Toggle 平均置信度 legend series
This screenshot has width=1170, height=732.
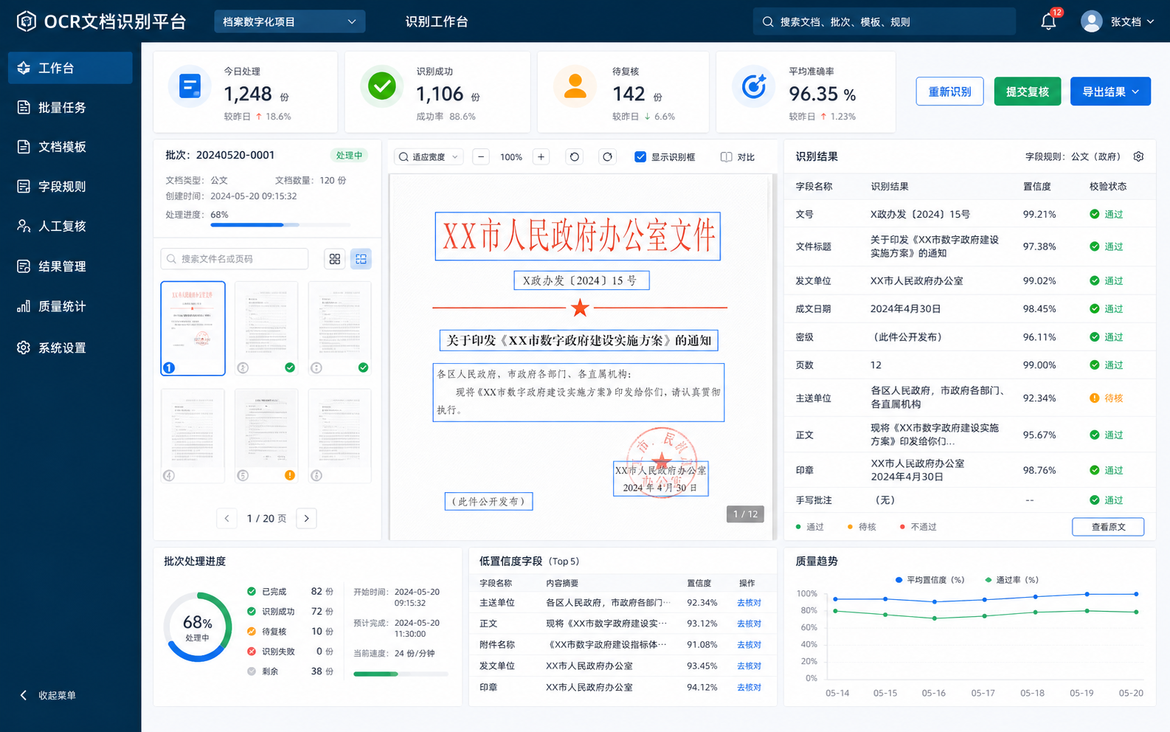tap(930, 580)
